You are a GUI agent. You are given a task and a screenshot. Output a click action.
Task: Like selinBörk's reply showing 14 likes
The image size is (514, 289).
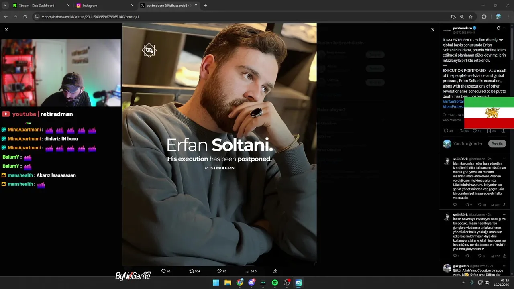pyautogui.click(x=479, y=256)
